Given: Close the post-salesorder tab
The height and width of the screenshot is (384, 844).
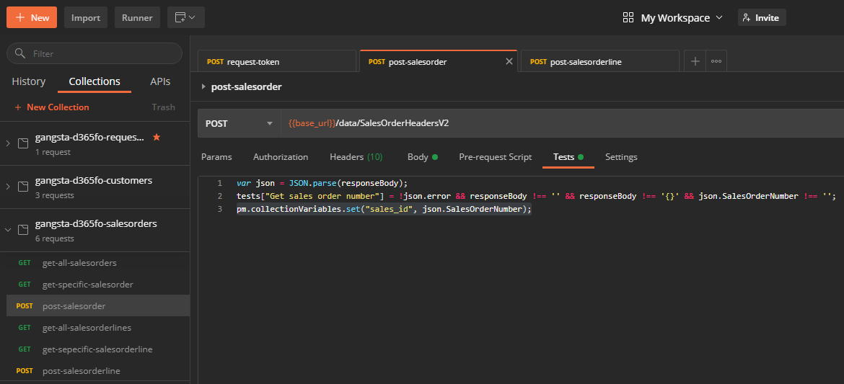Looking at the screenshot, I should tap(509, 62).
